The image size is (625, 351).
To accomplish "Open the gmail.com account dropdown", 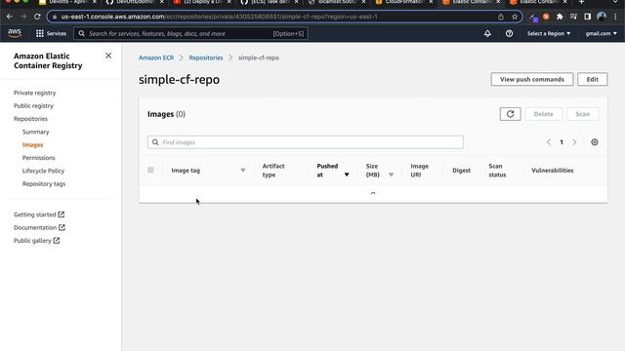I will click(602, 33).
